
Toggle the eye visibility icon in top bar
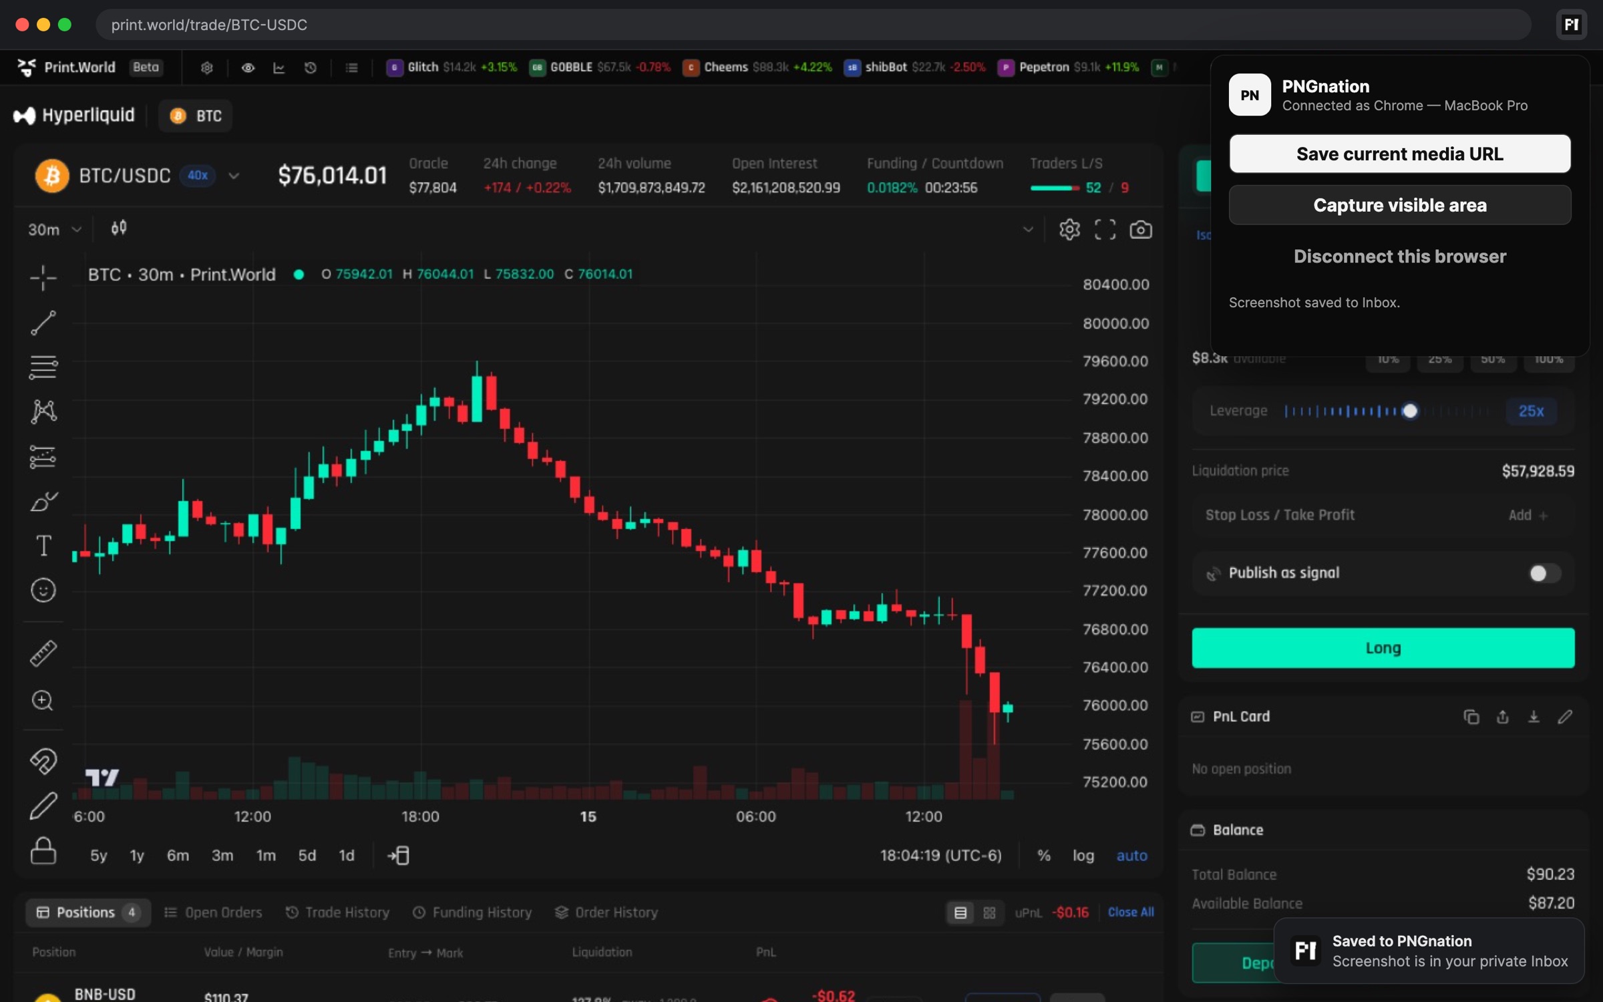[248, 67]
